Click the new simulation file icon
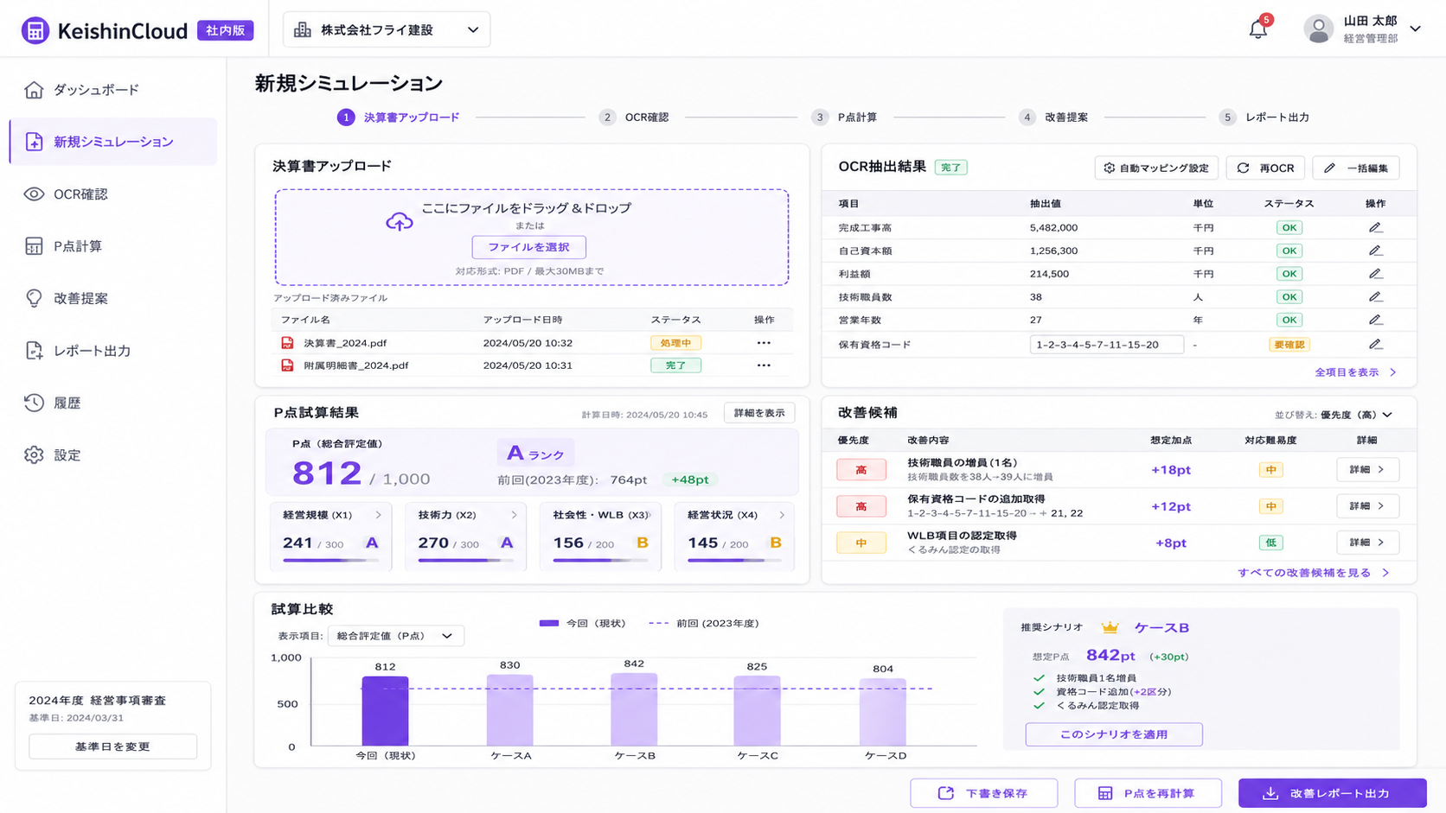The width and height of the screenshot is (1446, 813). (34, 142)
